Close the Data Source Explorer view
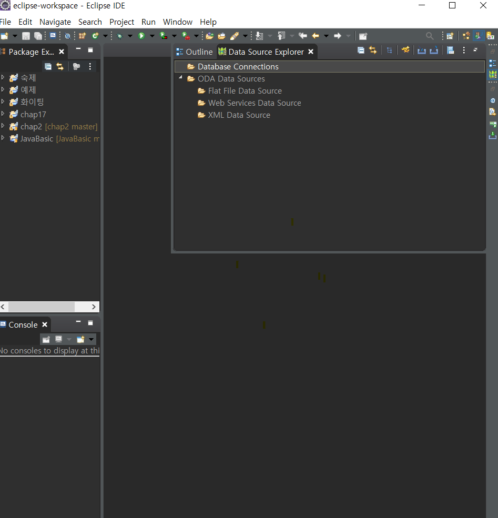498x518 pixels. pos(311,52)
